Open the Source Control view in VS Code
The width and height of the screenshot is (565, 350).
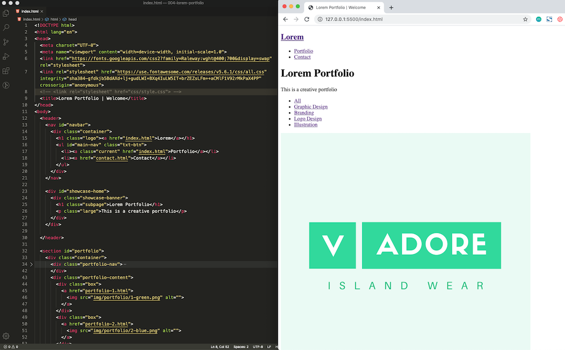6,42
